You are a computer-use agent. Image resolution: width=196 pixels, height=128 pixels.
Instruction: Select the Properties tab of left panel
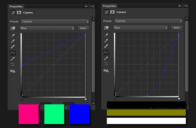[x=16, y=6]
